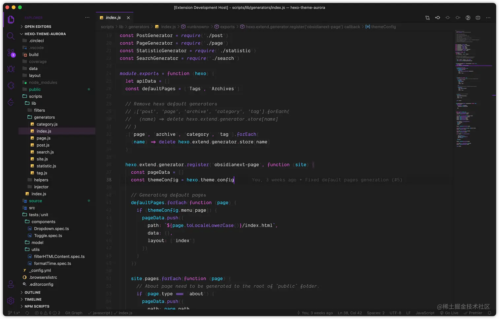Collapse the HEXO-THEME-AURORA root folder
This screenshot has height=319, width=499.
click(45, 34)
